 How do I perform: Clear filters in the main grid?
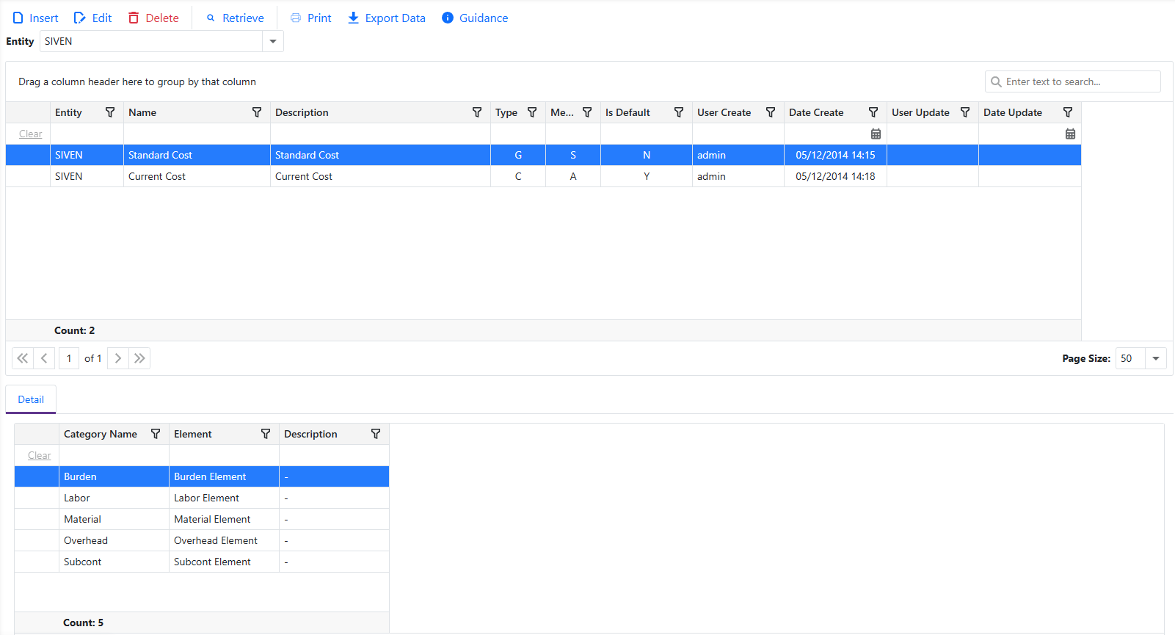click(31, 134)
